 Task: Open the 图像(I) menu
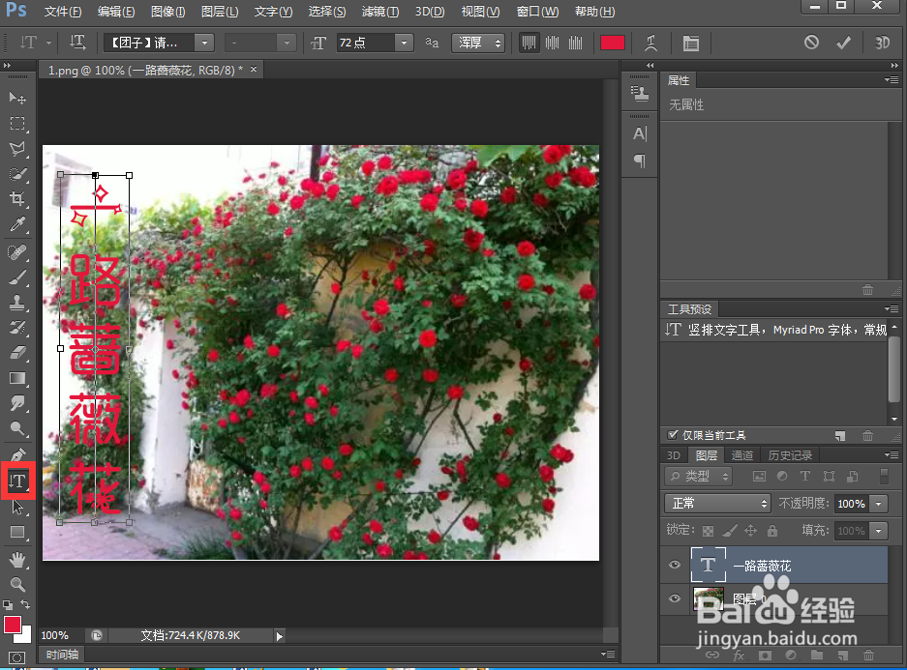tap(167, 12)
